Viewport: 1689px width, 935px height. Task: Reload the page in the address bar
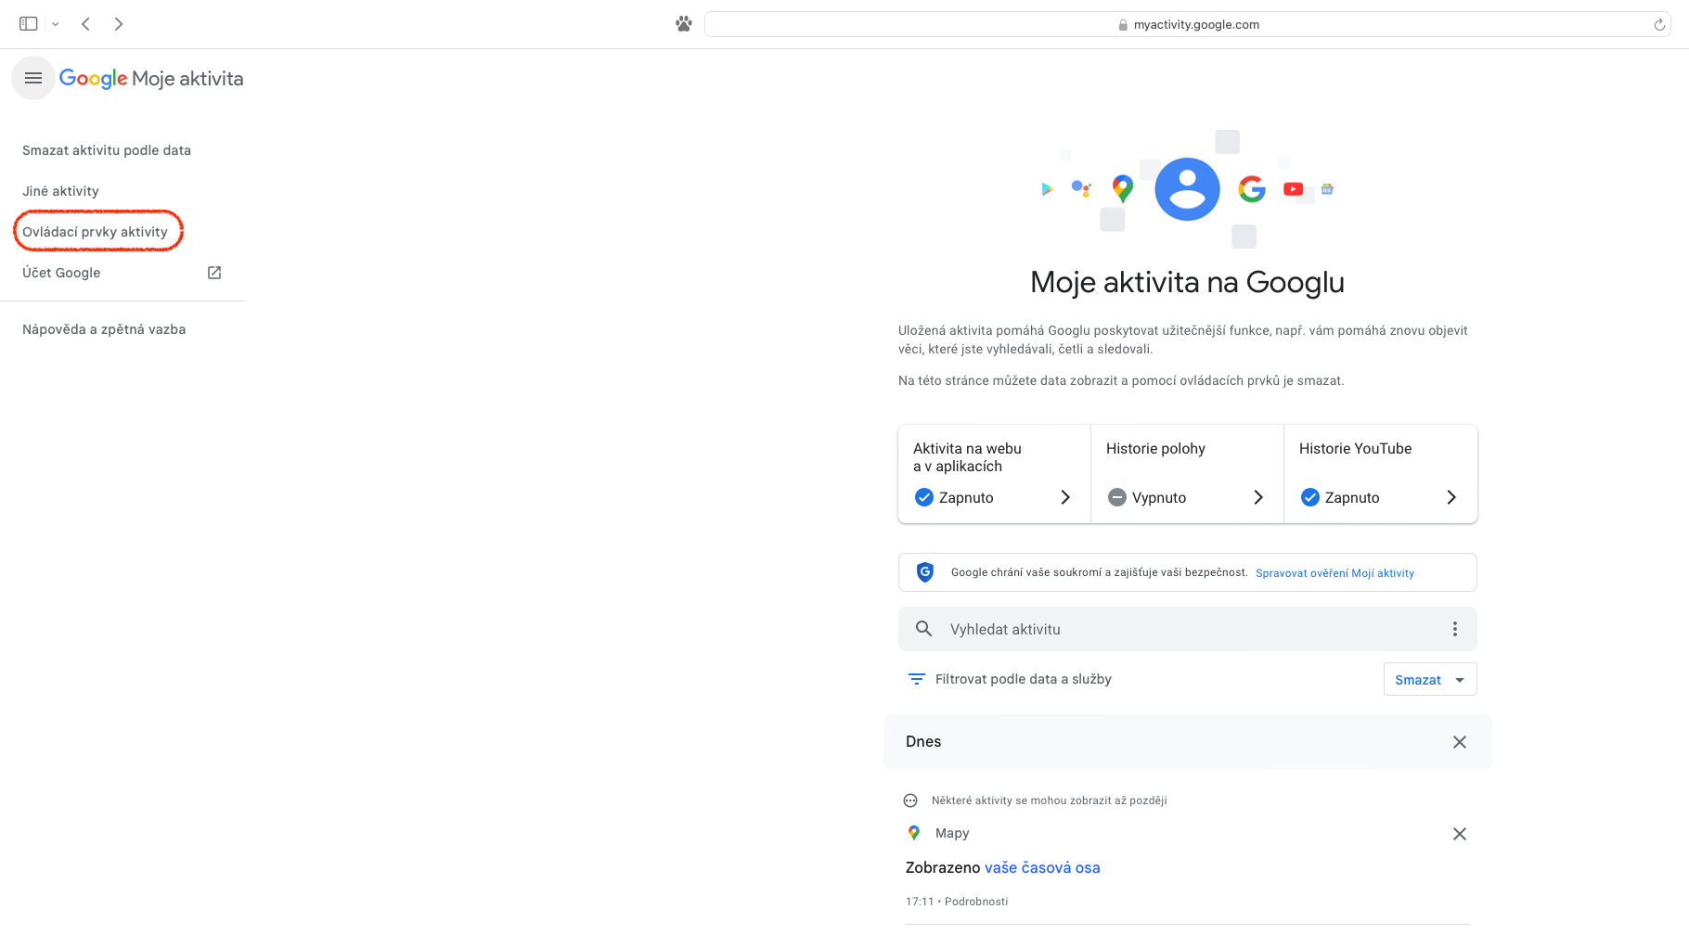[x=1659, y=25]
